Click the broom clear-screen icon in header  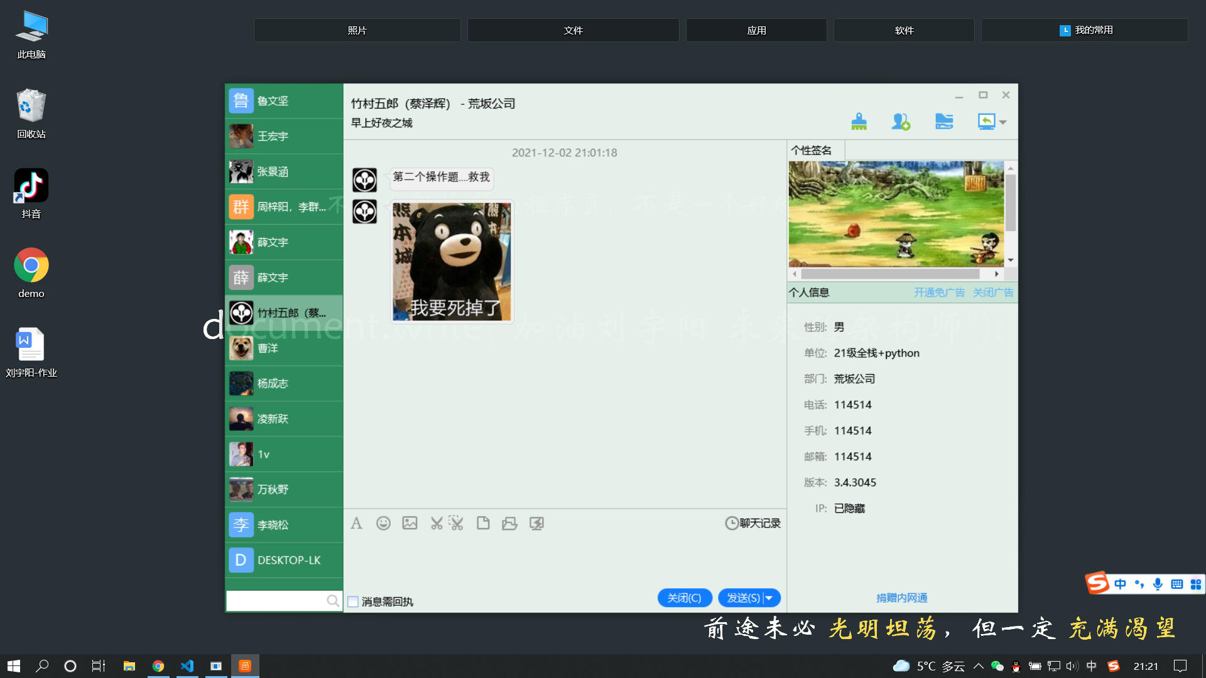coord(859,121)
